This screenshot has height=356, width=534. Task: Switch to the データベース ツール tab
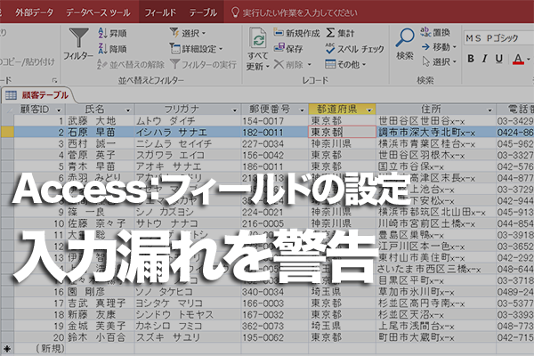(98, 12)
